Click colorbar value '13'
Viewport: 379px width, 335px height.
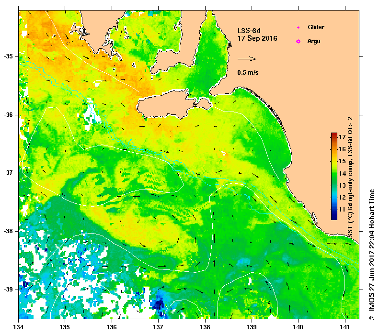point(342,185)
